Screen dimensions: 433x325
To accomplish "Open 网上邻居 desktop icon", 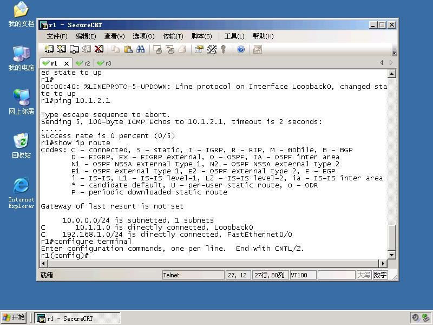I will (21, 102).
